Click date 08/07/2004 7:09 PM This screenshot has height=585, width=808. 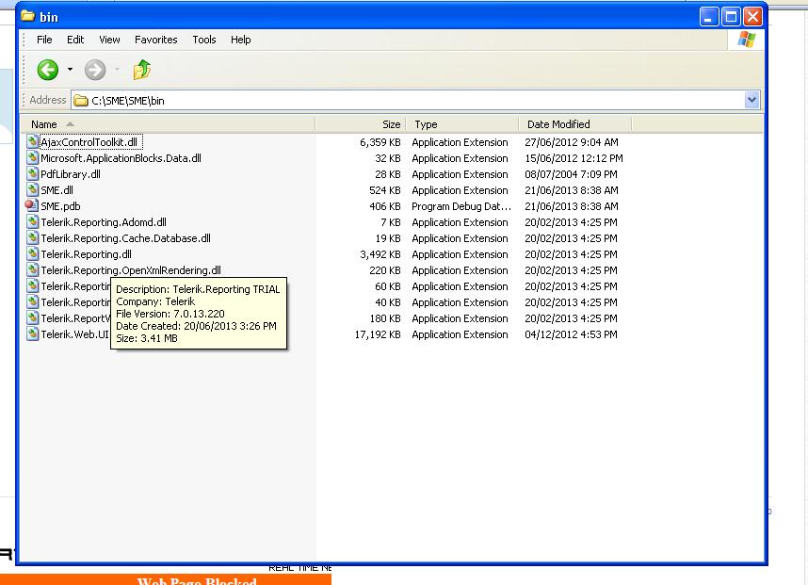click(x=571, y=174)
